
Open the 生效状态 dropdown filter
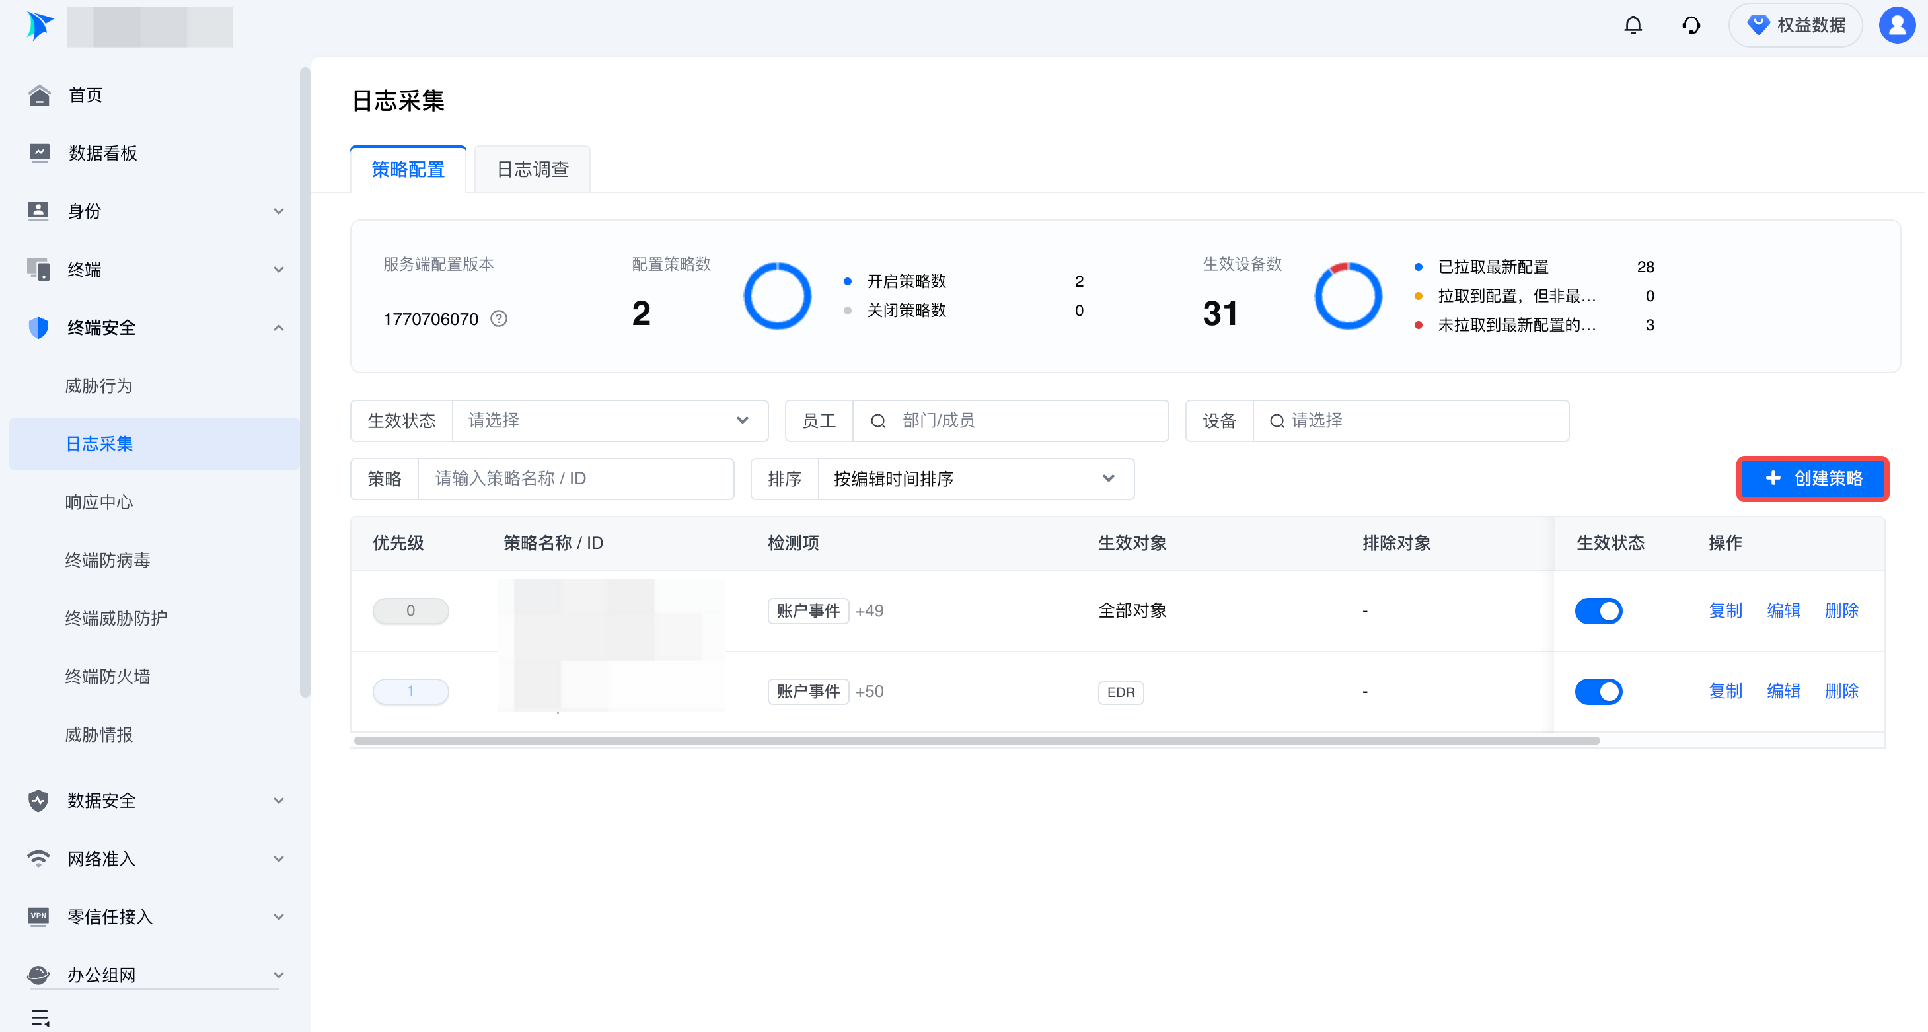[609, 421]
